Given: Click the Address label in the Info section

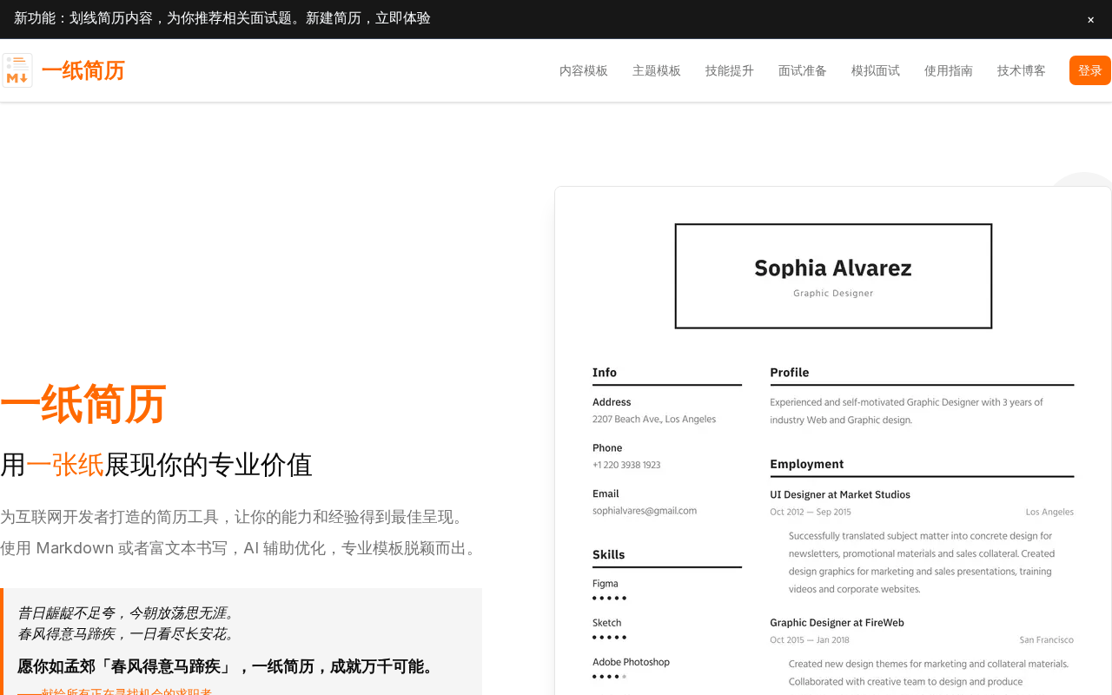Looking at the screenshot, I should point(612,402).
